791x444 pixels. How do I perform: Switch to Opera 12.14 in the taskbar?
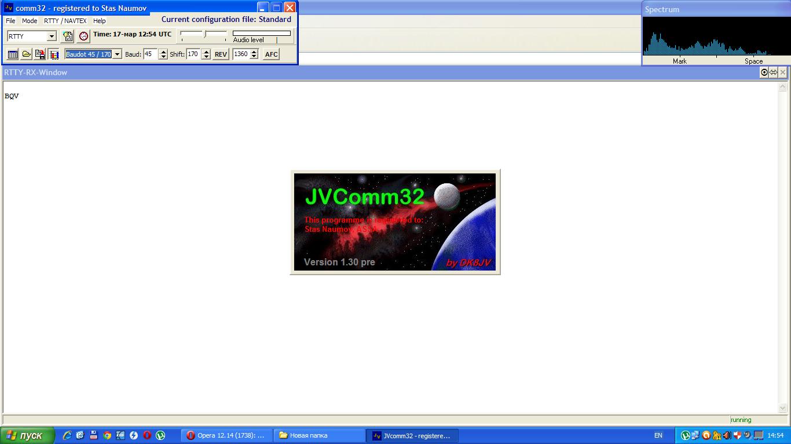tap(225, 435)
